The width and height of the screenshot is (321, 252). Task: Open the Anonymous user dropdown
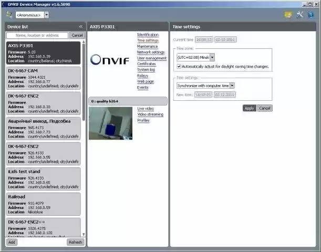pyautogui.click(x=46, y=15)
